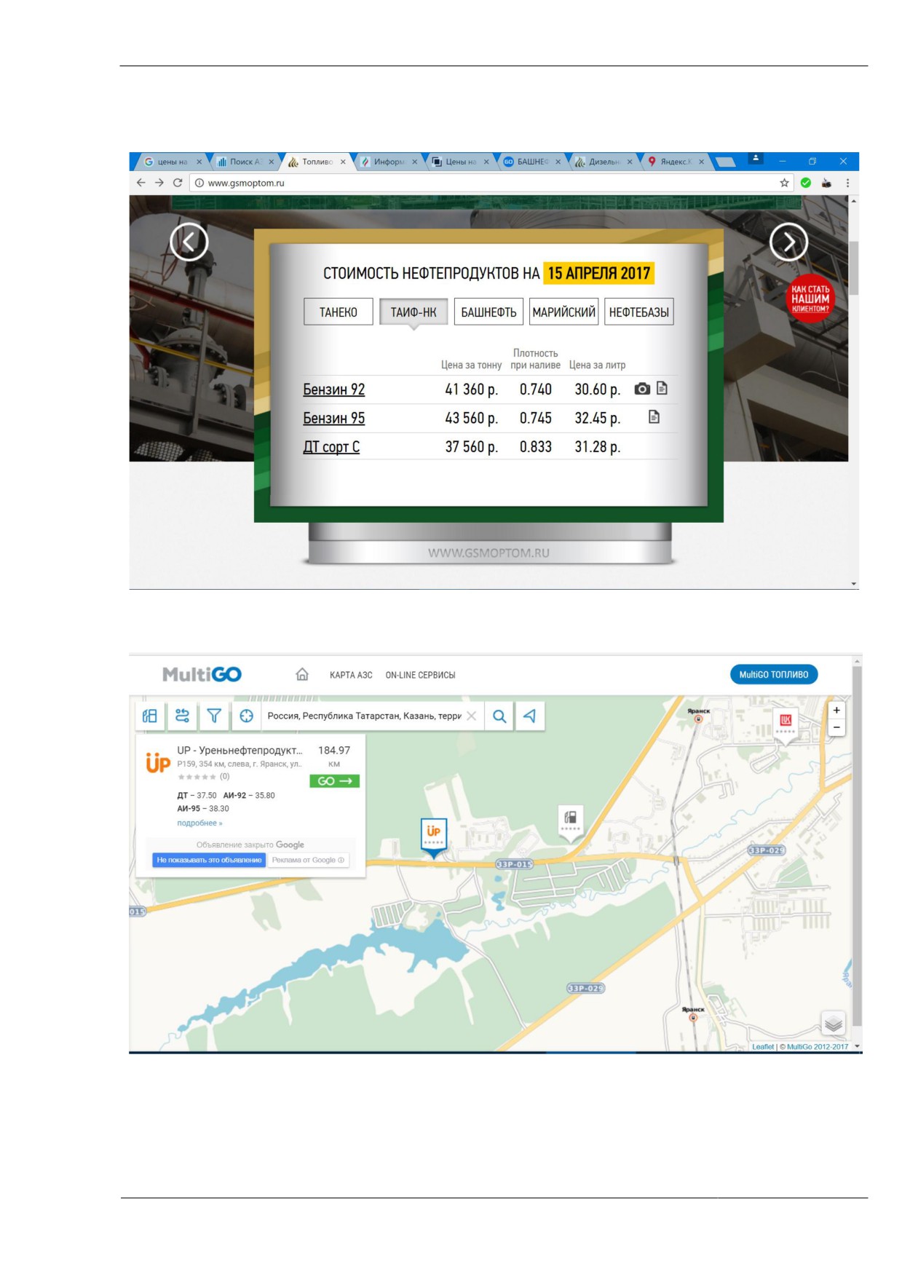Close the active 'Топливо' browser tab
Image resolution: width=902 pixels, height=1277 pixels.
point(343,162)
